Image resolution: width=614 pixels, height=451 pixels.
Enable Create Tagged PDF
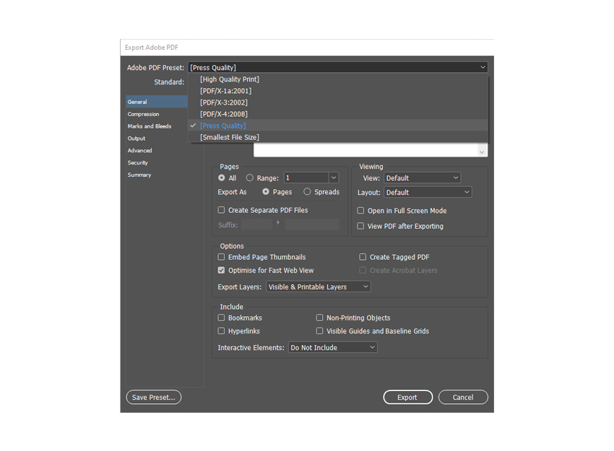363,257
